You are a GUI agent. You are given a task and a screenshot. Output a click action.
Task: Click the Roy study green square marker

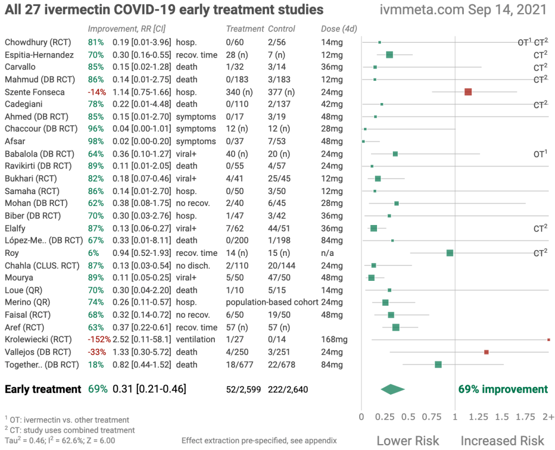[x=450, y=253]
